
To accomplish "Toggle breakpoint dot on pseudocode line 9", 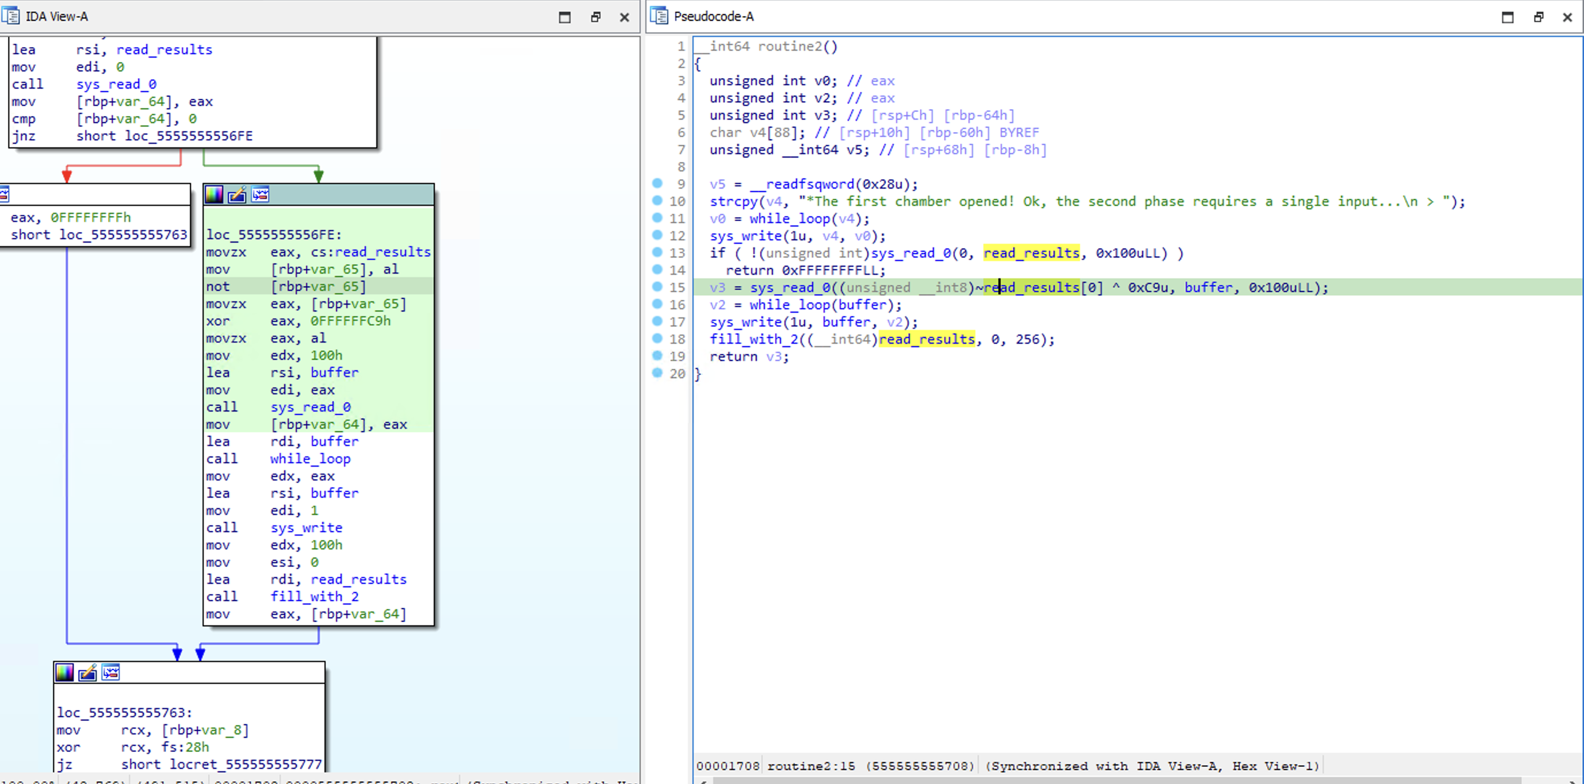I will [x=657, y=183].
